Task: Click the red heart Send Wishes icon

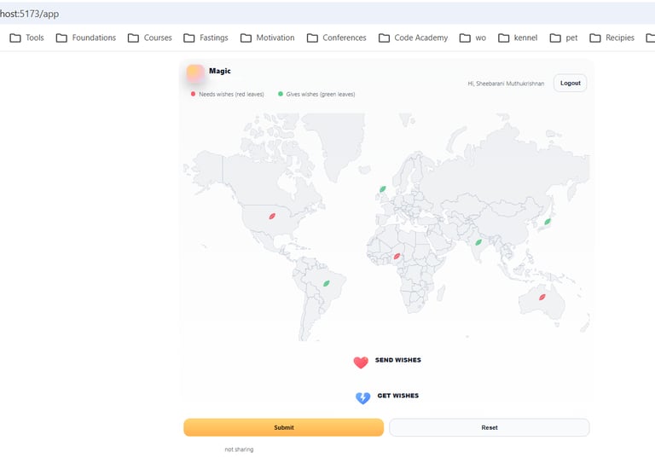Action: coord(361,362)
